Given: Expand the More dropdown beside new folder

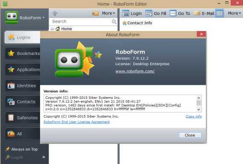Looking at the screenshot, I should click(108, 13).
